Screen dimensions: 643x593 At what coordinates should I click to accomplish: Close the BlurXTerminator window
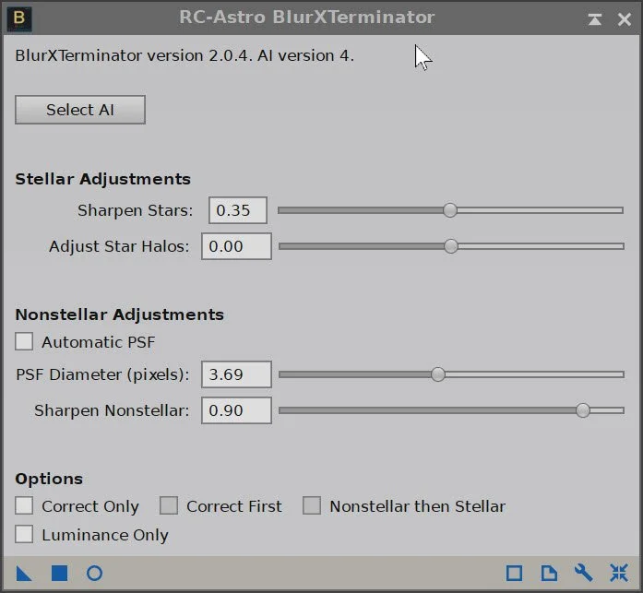click(625, 18)
